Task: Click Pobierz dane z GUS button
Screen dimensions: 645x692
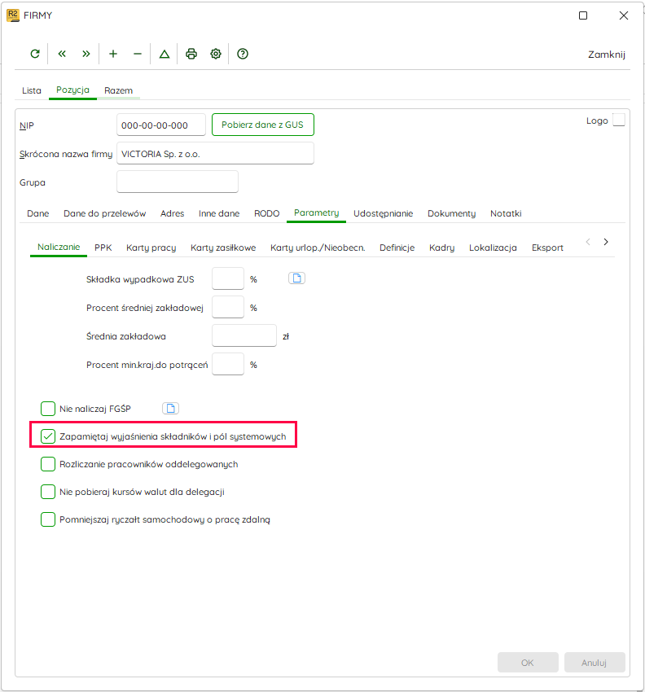Action: tap(263, 125)
